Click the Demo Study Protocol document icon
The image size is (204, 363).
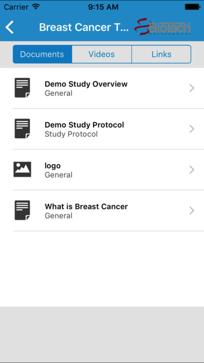coord(22,129)
